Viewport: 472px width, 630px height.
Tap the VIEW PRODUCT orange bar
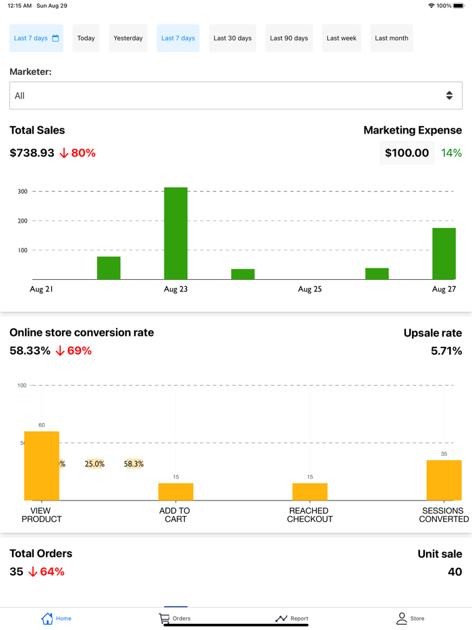[42, 466]
